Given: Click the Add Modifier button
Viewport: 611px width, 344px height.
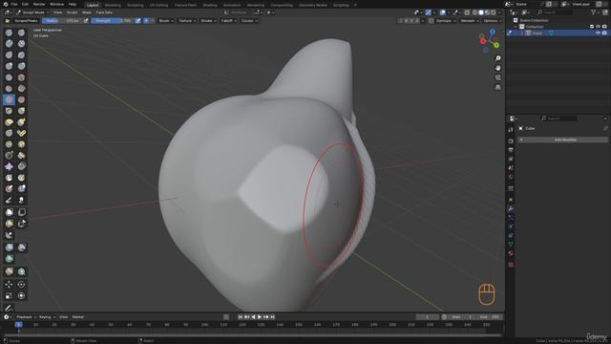Looking at the screenshot, I should pyautogui.click(x=562, y=140).
